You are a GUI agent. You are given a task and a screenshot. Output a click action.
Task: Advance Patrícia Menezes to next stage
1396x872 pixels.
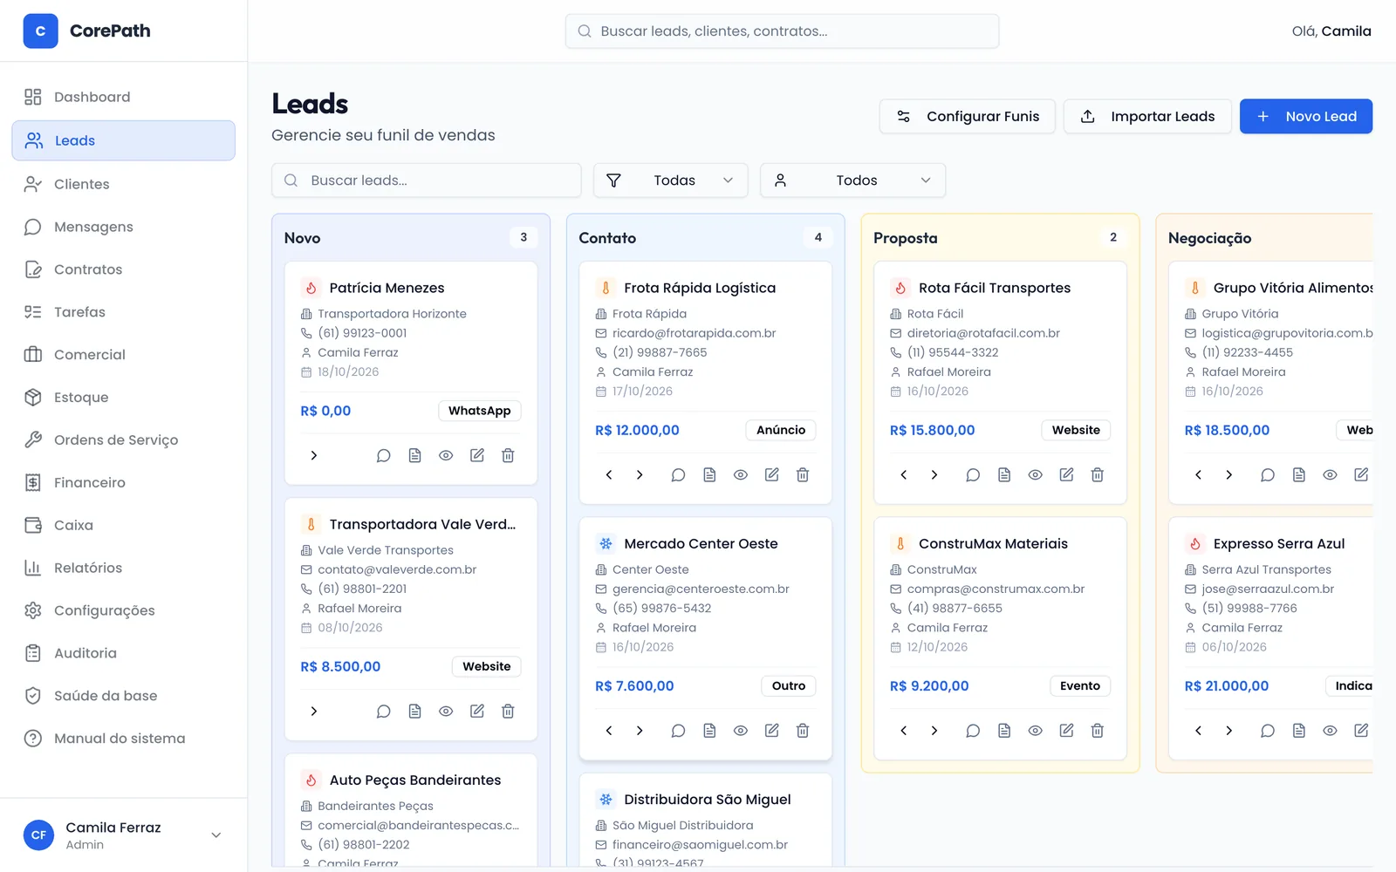click(314, 455)
